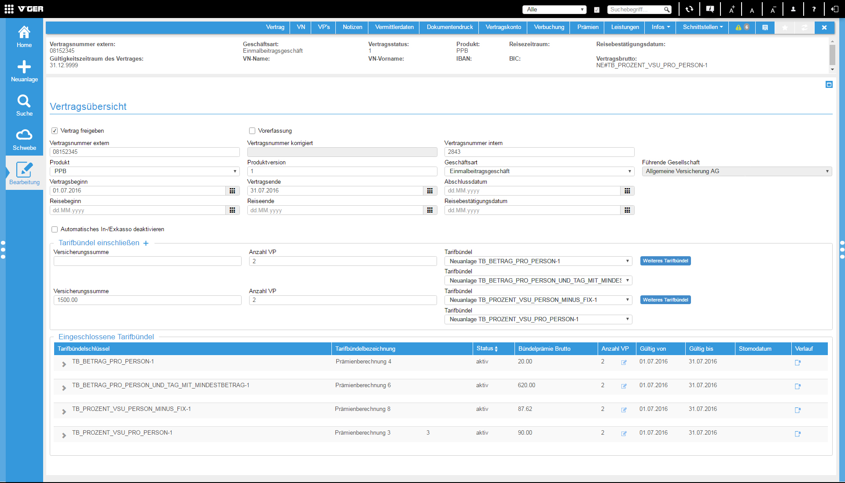Open the Vertragskonto tab
845x483 pixels.
click(x=503, y=27)
